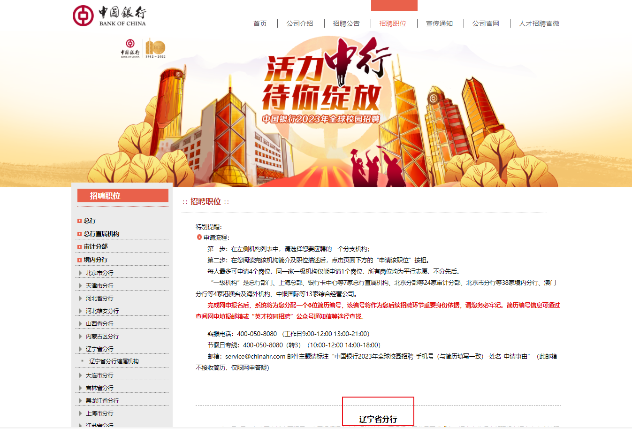The width and height of the screenshot is (632, 429).
Task: Select 天津市分行 in sidebar
Action: pyautogui.click(x=99, y=285)
